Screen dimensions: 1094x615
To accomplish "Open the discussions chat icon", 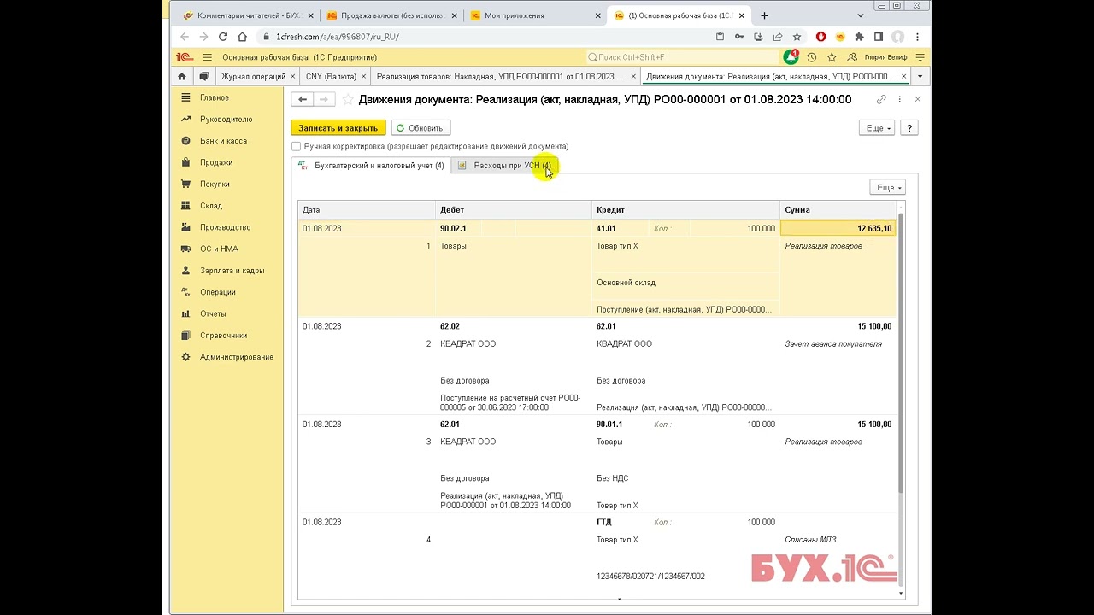I will point(204,76).
